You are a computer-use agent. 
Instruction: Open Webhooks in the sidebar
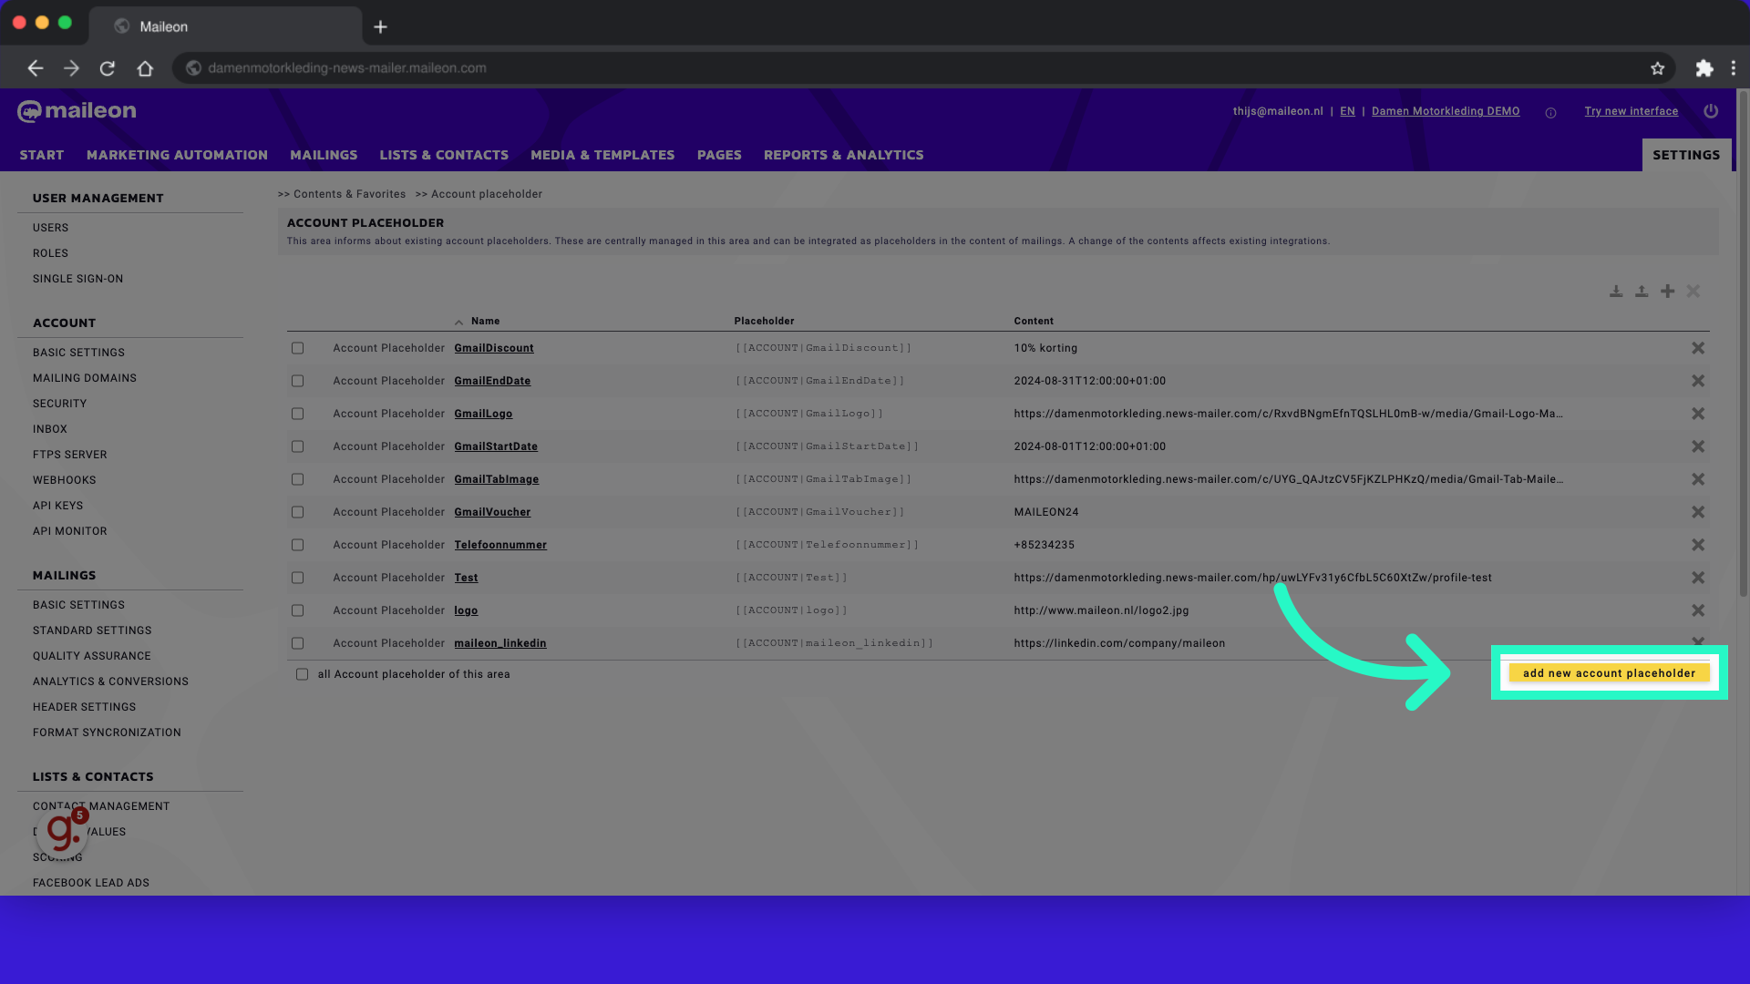[64, 480]
